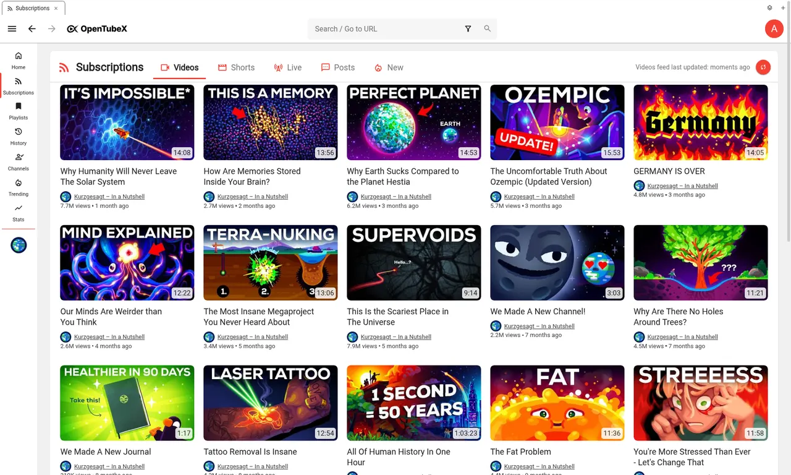The height and width of the screenshot is (475, 791).
Task: Click the magnifier search icon
Action: point(487,28)
